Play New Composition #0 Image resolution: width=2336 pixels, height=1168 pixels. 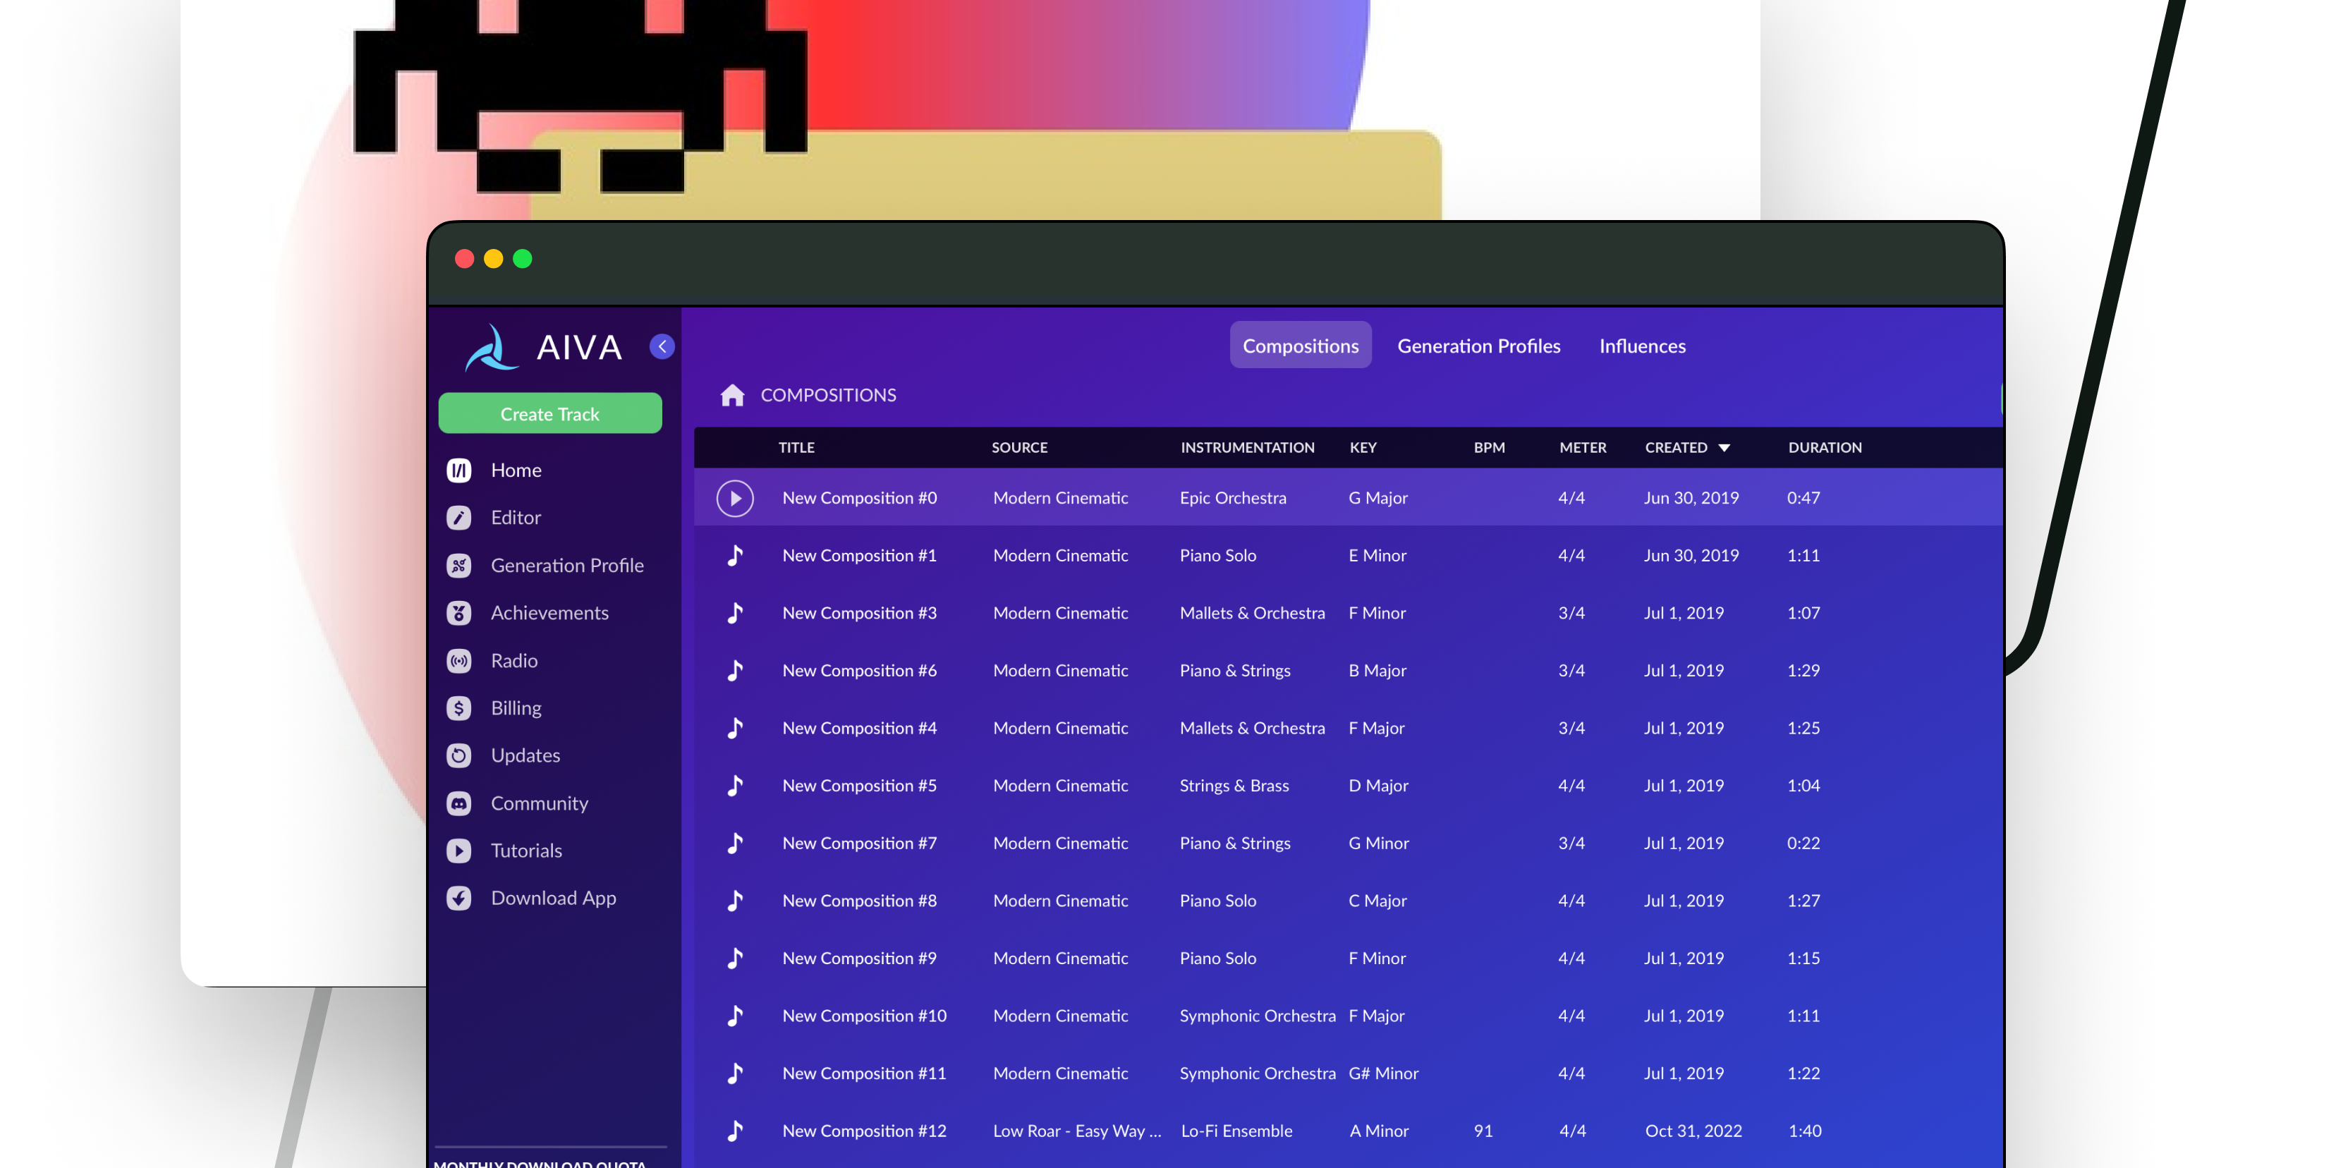(x=734, y=498)
